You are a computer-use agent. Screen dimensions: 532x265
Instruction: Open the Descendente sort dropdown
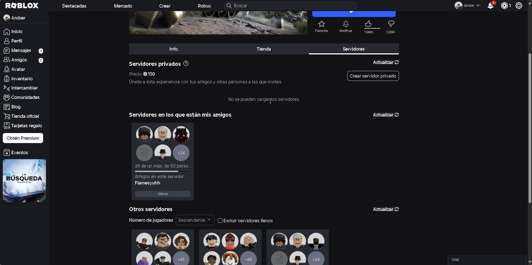point(195,220)
